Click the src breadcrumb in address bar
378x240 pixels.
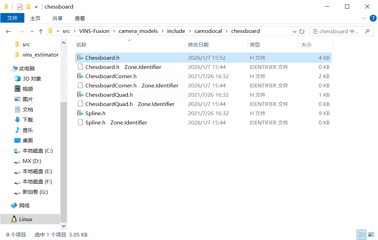point(66,31)
